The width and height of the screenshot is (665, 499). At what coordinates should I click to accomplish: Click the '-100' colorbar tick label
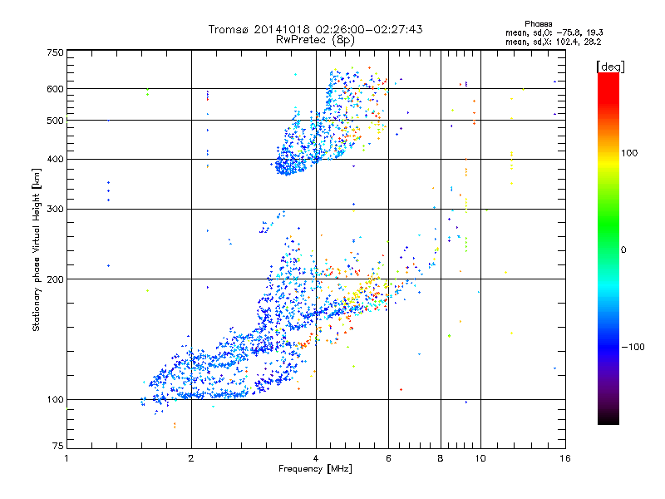[x=633, y=347]
